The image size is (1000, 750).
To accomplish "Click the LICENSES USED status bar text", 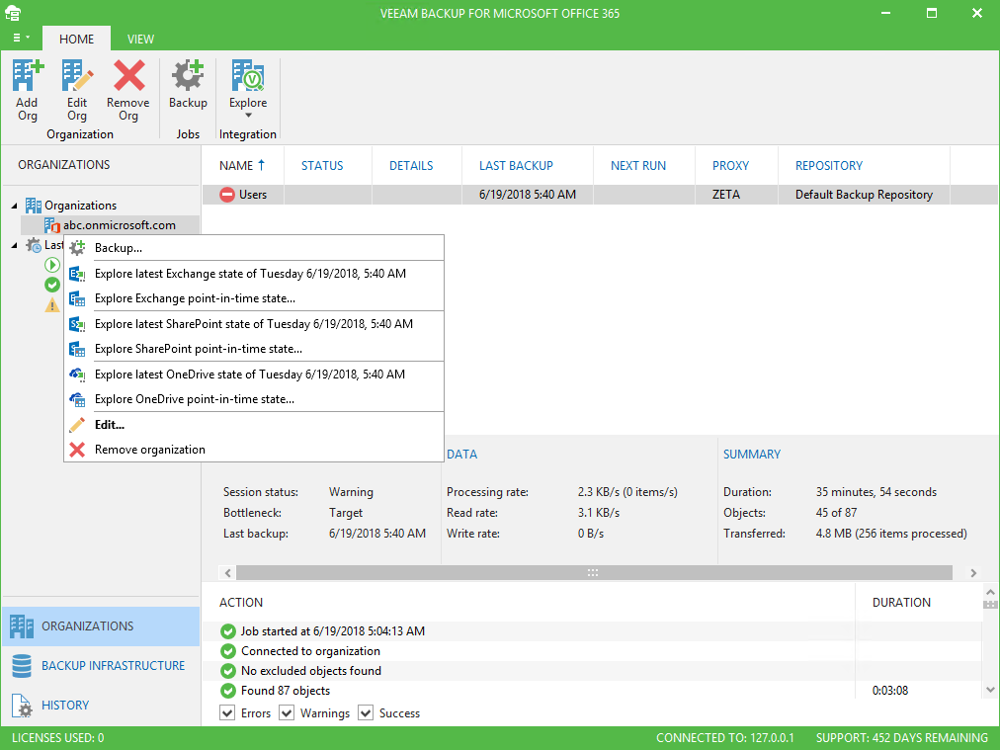I will coord(58,738).
